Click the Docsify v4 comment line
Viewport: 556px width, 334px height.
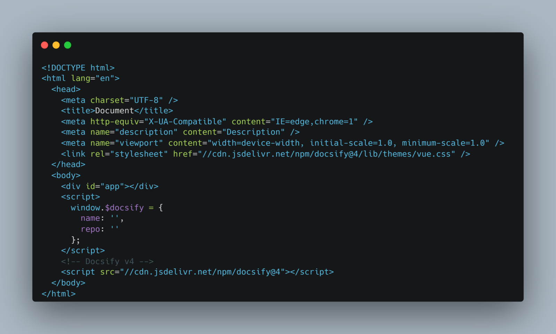[x=107, y=261]
